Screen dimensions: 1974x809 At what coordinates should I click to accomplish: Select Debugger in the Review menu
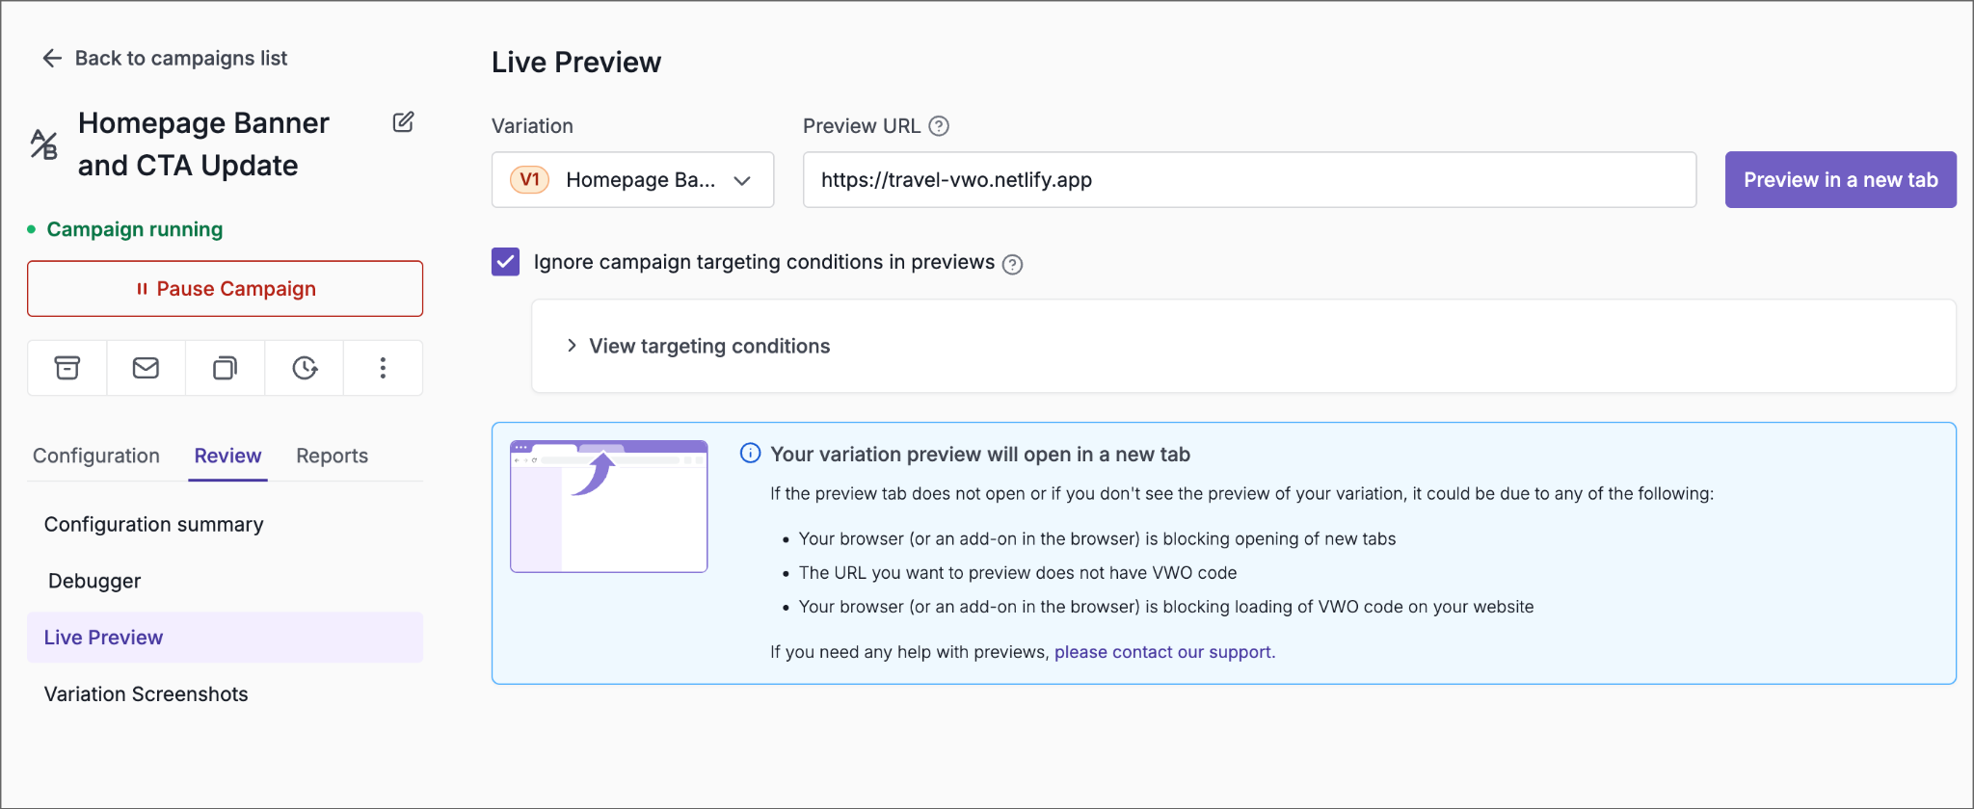(x=94, y=581)
